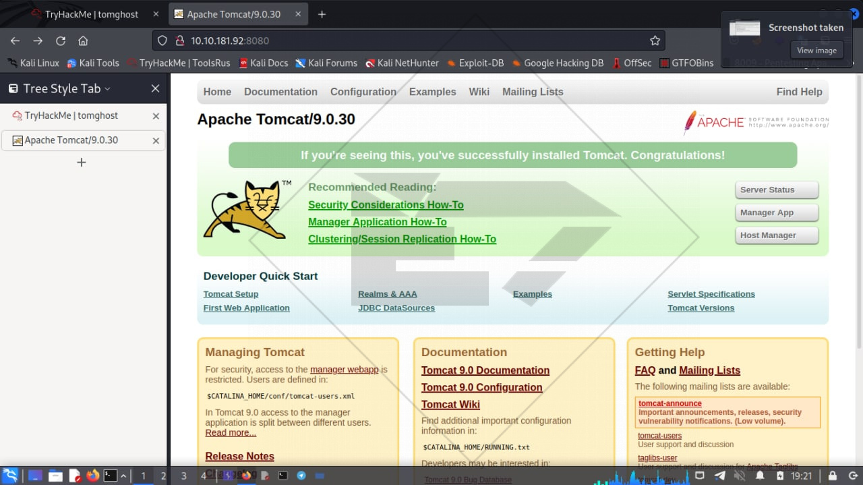Open the OffSec bookmark

pos(632,63)
